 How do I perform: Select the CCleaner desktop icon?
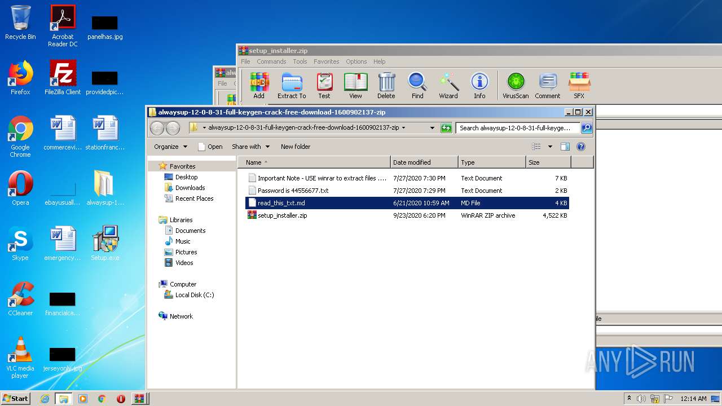click(x=20, y=299)
